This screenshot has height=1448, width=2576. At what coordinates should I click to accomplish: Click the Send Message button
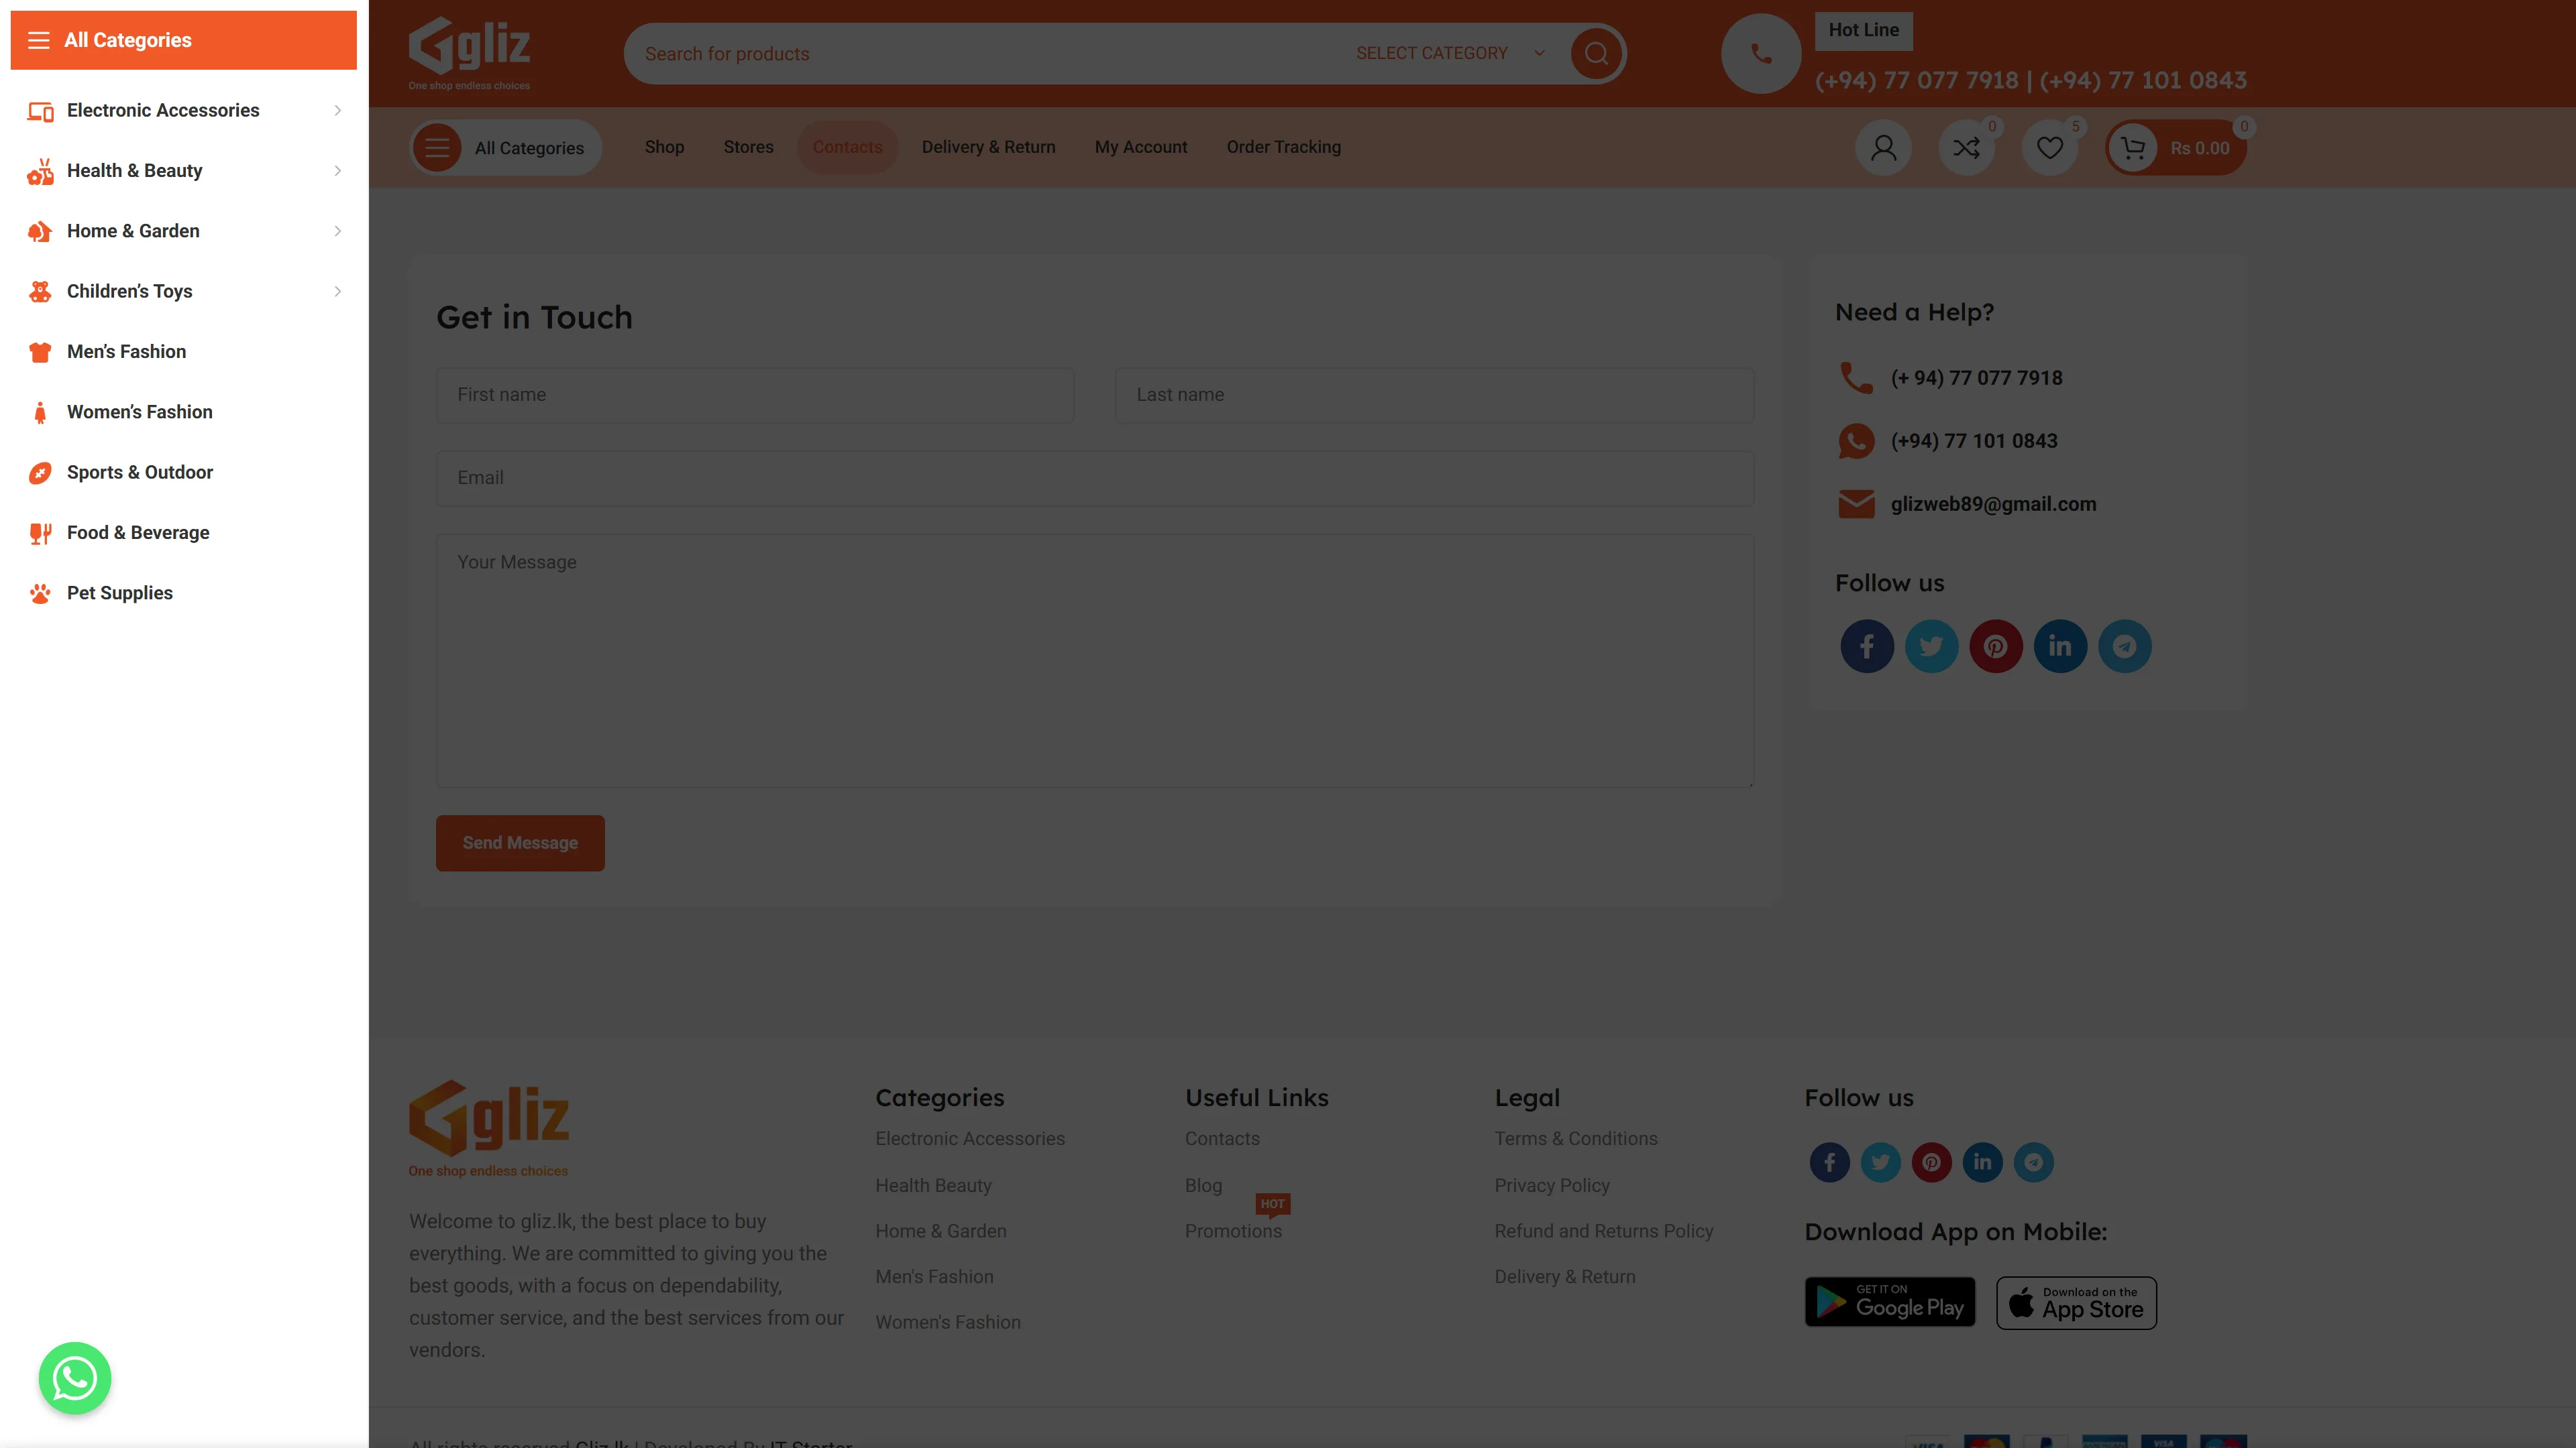[x=519, y=843]
